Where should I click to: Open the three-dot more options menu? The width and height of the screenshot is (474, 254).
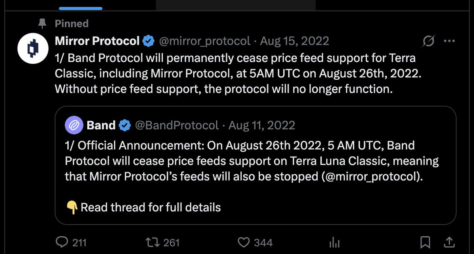(450, 41)
